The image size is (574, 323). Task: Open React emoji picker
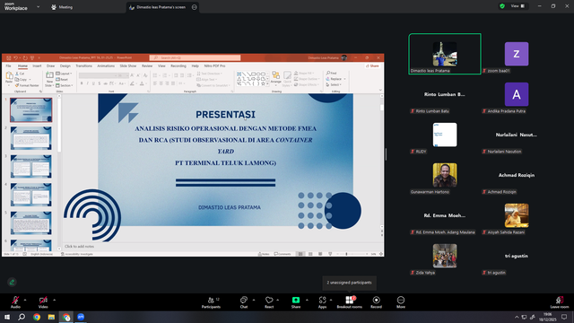pos(269,302)
